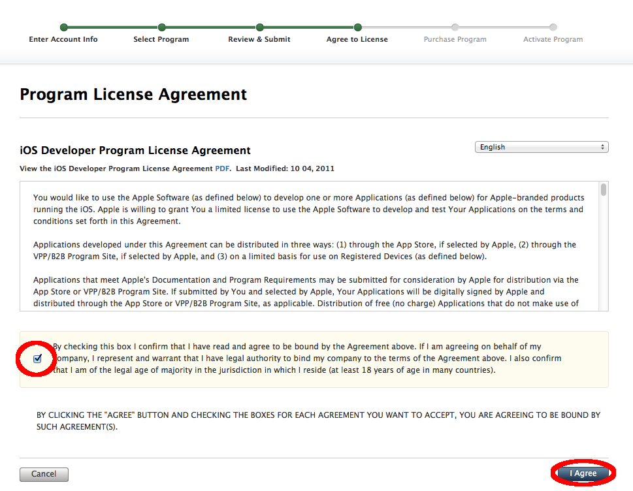Viewport: 633px width, 491px height.
Task: Click the Purchase Program gray progress dot
Action: [x=455, y=27]
